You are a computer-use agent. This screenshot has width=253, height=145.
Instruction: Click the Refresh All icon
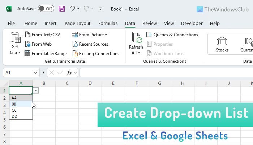[137, 38]
